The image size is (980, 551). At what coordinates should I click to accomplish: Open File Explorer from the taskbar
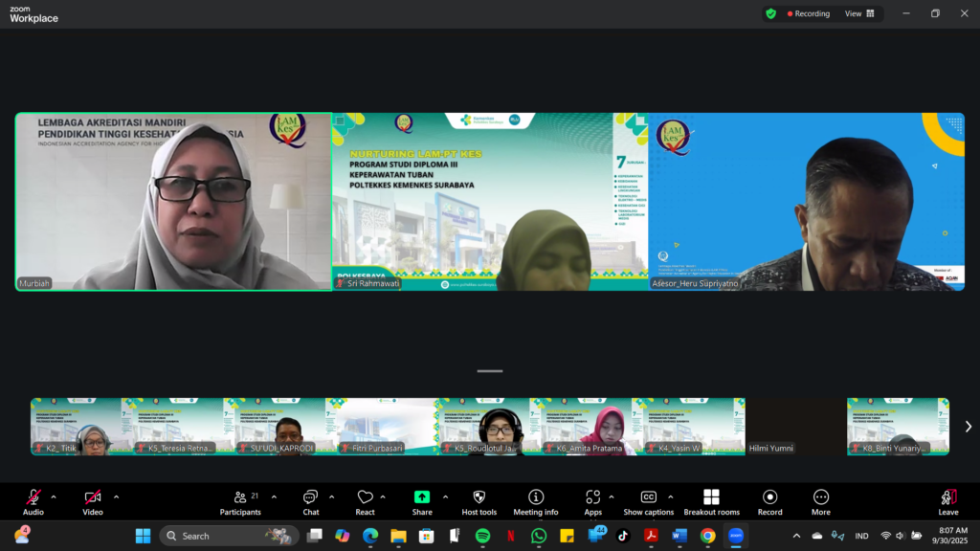(398, 536)
